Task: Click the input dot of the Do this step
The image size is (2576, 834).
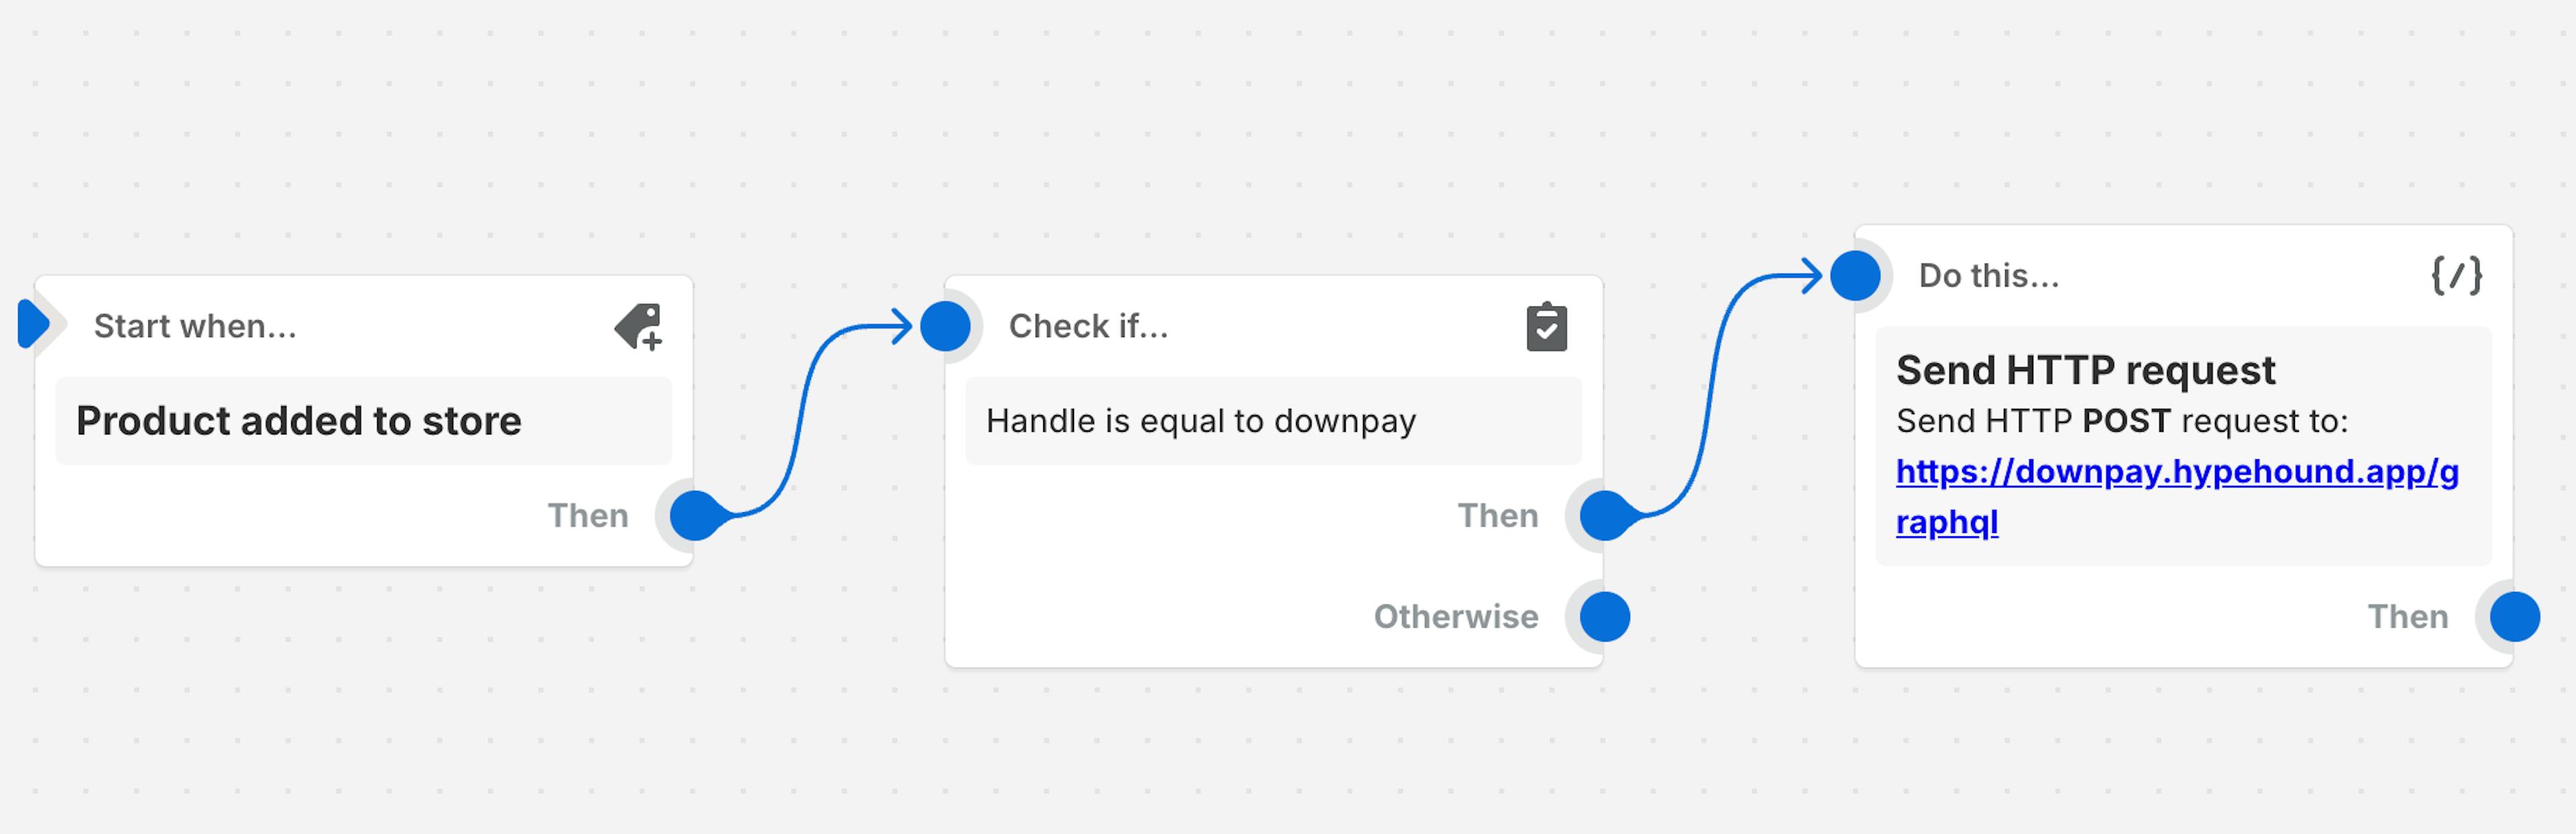Action: point(1855,276)
